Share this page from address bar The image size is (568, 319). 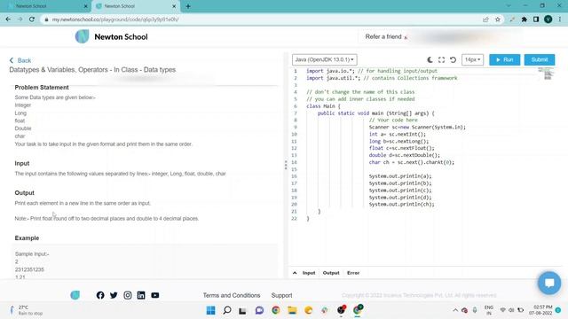click(485, 19)
